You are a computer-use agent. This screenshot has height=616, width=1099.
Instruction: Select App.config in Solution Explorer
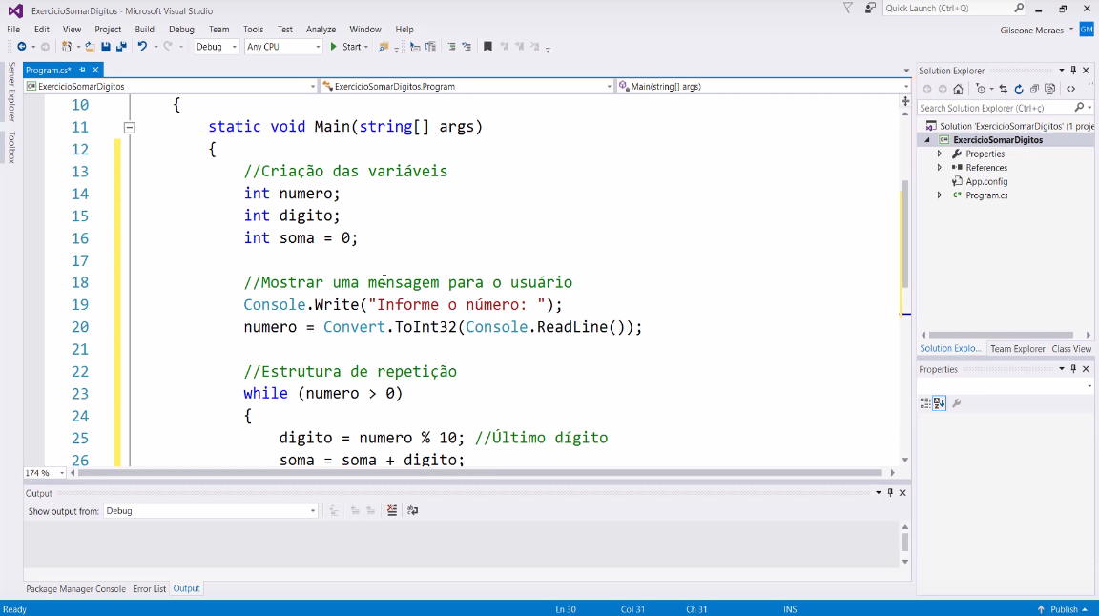(986, 181)
